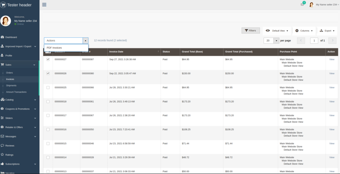Screen dimensions: 340x174
Task: Click the Reviews speech bubble icon
Action: click(3, 145)
